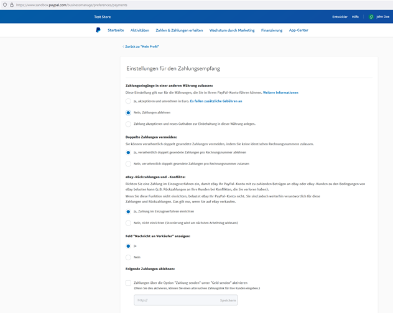This screenshot has height=313, width=393.
Task: Choose option to allow duplicate payments zulassen
Action: [129, 164]
